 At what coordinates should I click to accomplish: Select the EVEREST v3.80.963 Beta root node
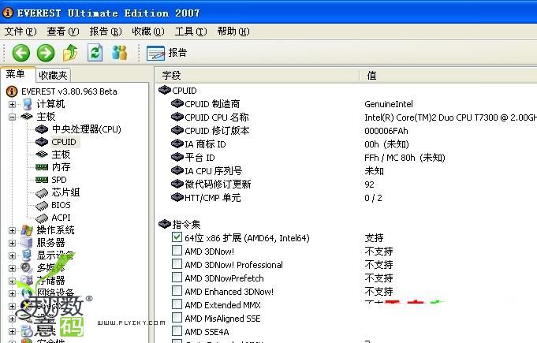tap(69, 91)
